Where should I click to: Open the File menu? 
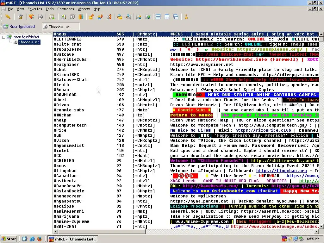[10, 9]
